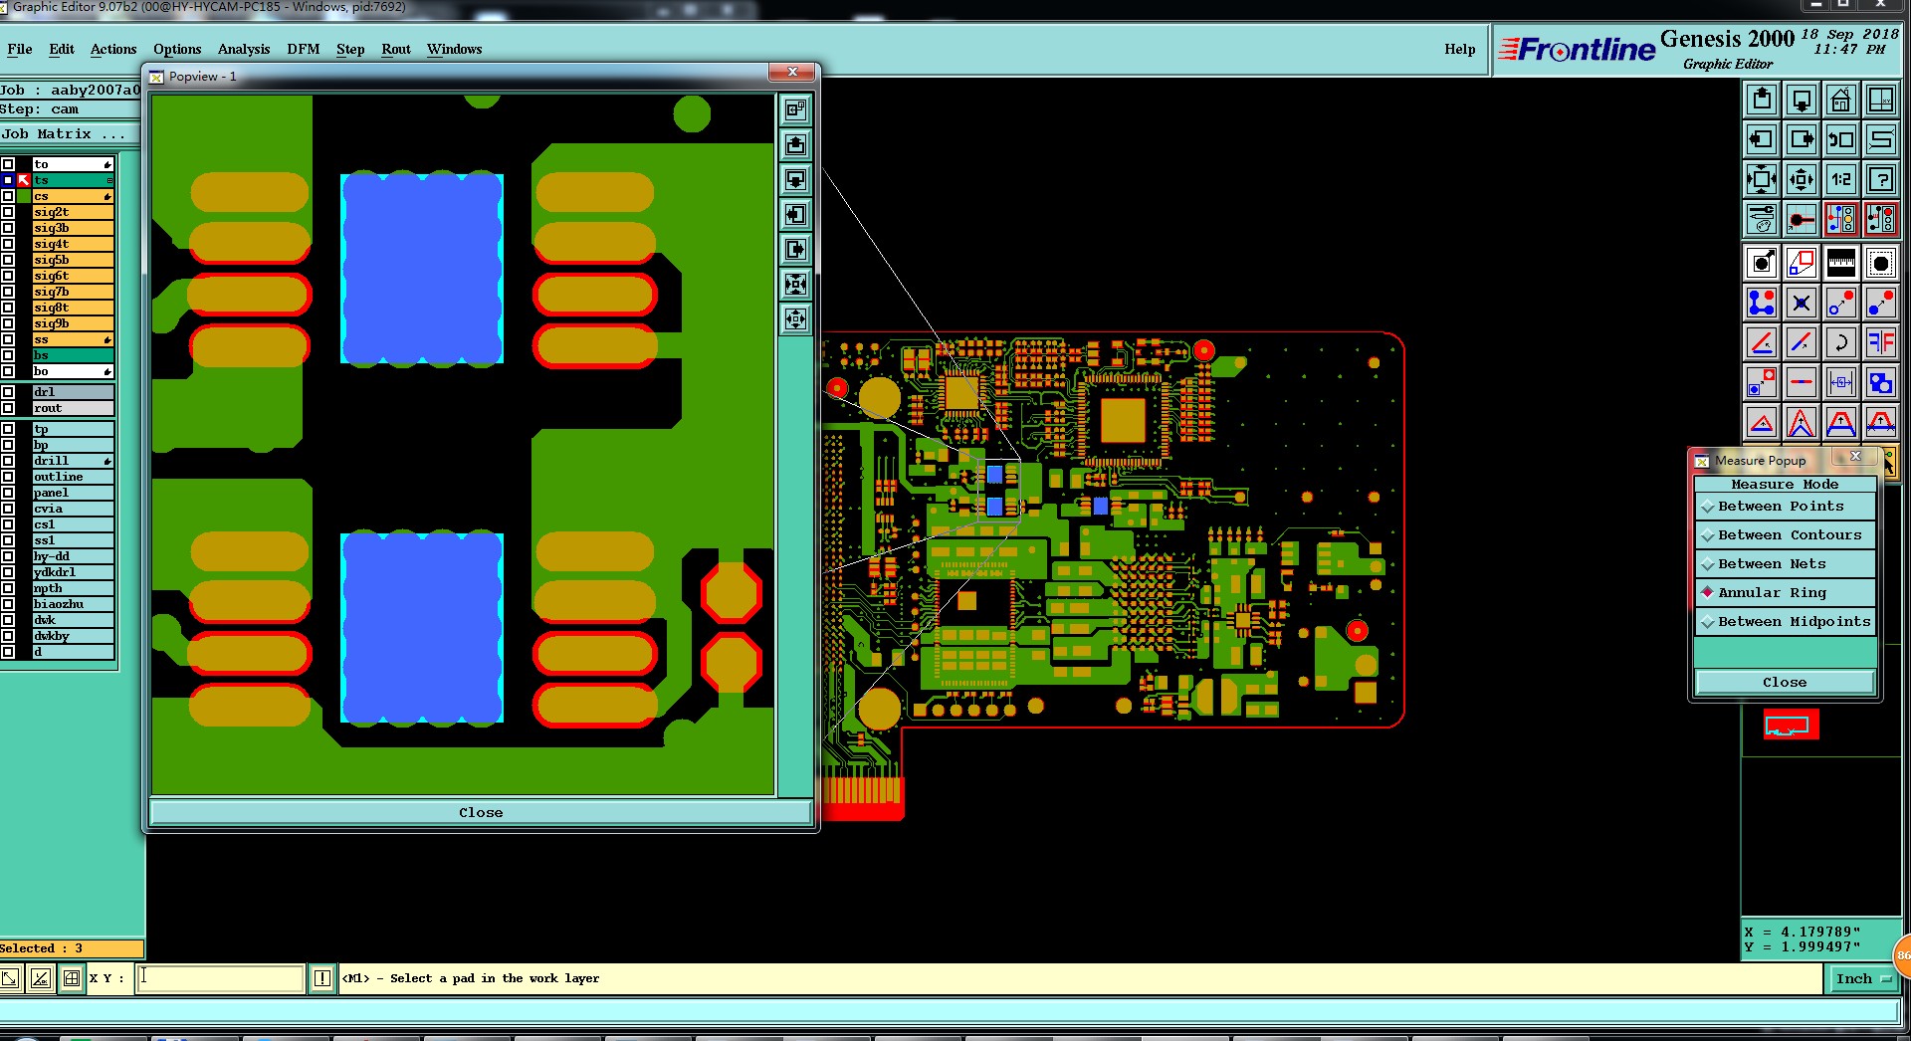Select the 1:2 zoom scale icon
The height and width of the screenshot is (1041, 1911).
(x=1840, y=179)
